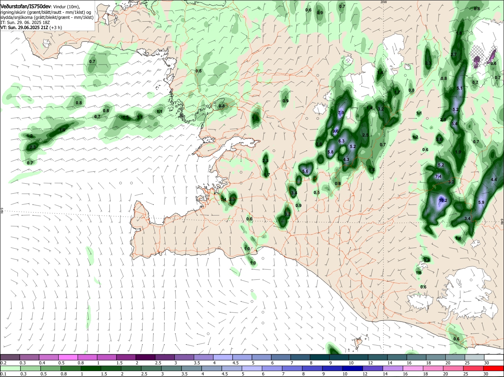Screen dimensions: 504x377
Task: Click the bright pink 0.5 snow legend swatch
Action: 68,357
